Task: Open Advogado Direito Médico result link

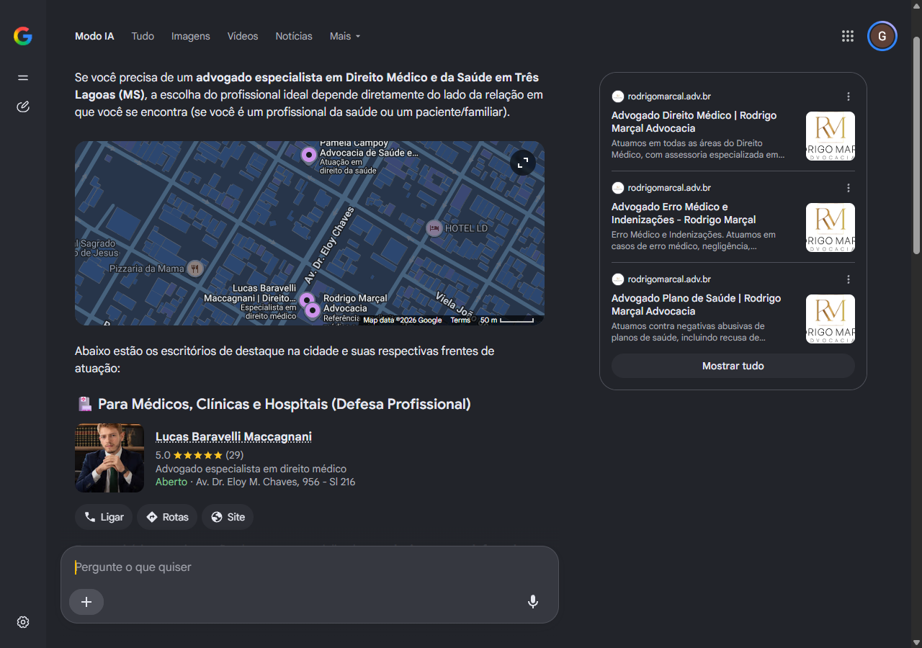Action: pos(694,122)
